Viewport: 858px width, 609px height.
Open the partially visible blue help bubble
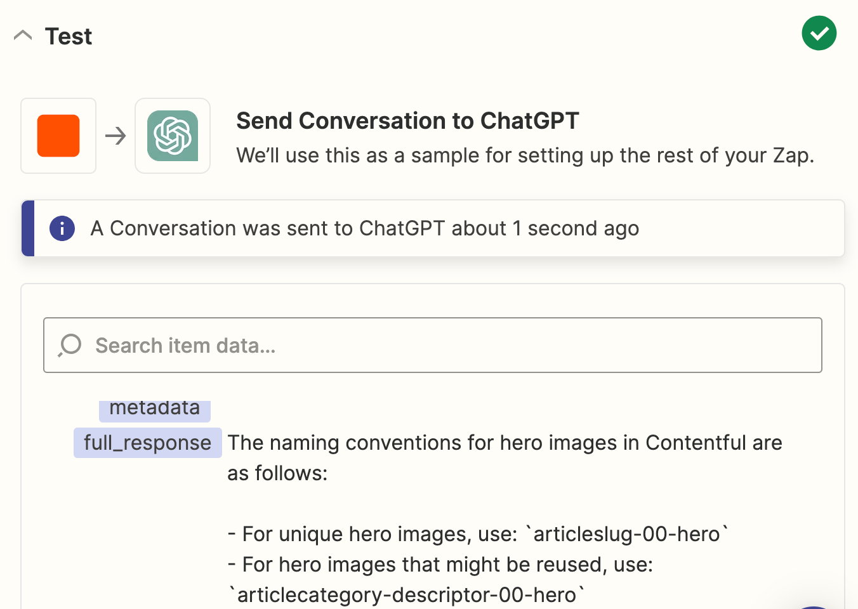pyautogui.click(x=814, y=606)
